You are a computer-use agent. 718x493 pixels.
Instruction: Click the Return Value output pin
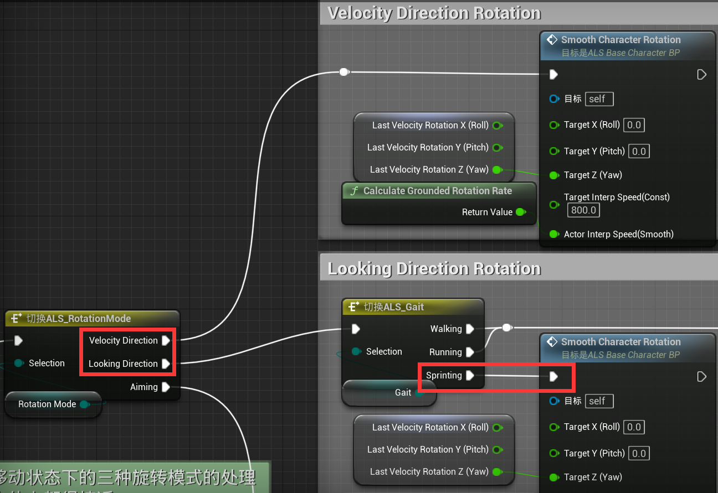521,212
